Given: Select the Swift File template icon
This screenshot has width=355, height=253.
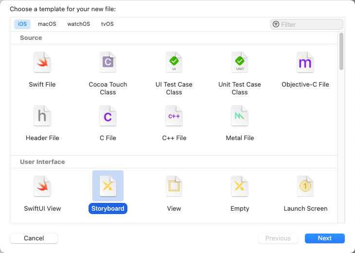Looking at the screenshot, I should 42,63.
